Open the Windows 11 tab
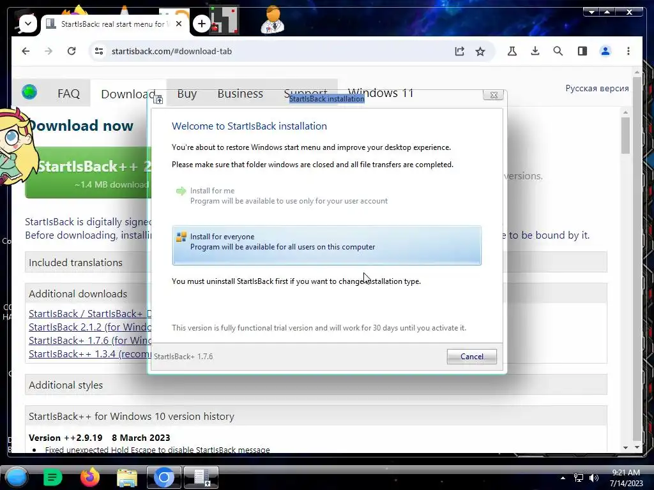 coord(381,93)
